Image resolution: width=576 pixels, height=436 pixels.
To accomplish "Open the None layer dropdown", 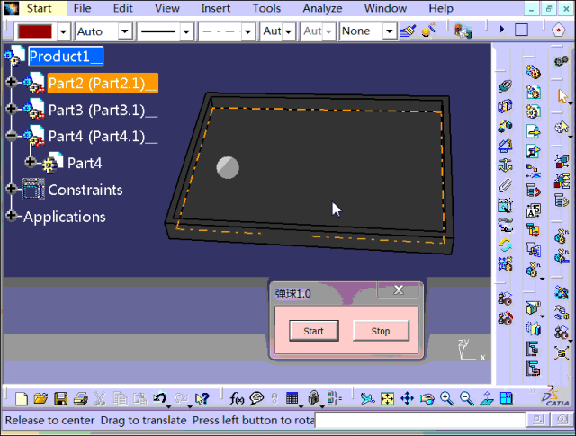I will 389,31.
